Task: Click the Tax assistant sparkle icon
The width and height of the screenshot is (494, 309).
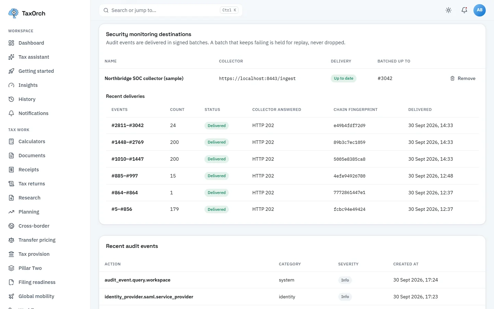Action: pos(11,57)
